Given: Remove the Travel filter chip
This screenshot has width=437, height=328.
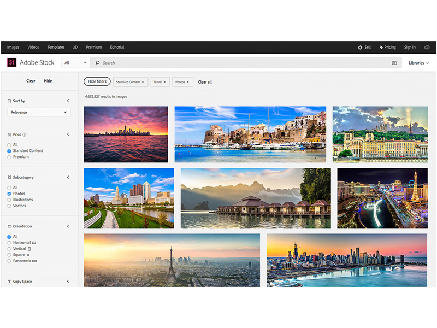Looking at the screenshot, I should pos(164,82).
